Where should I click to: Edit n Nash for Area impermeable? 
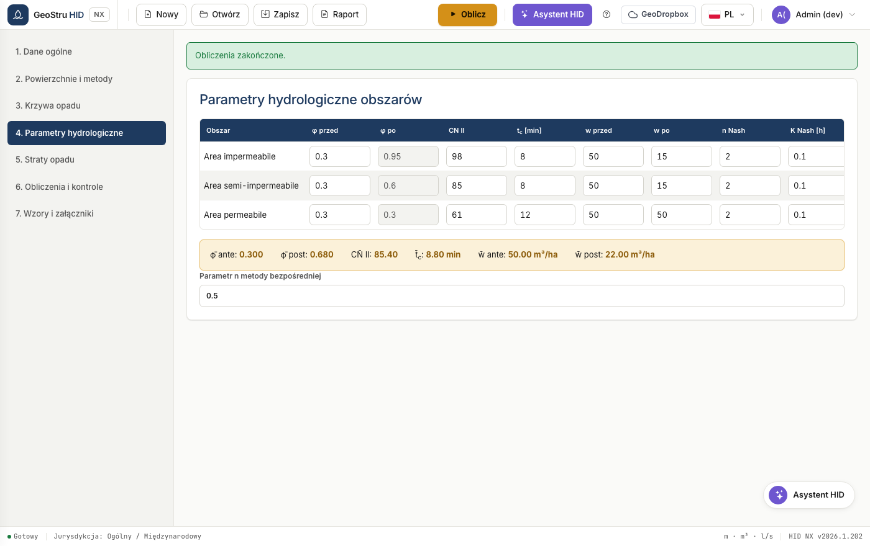750,156
